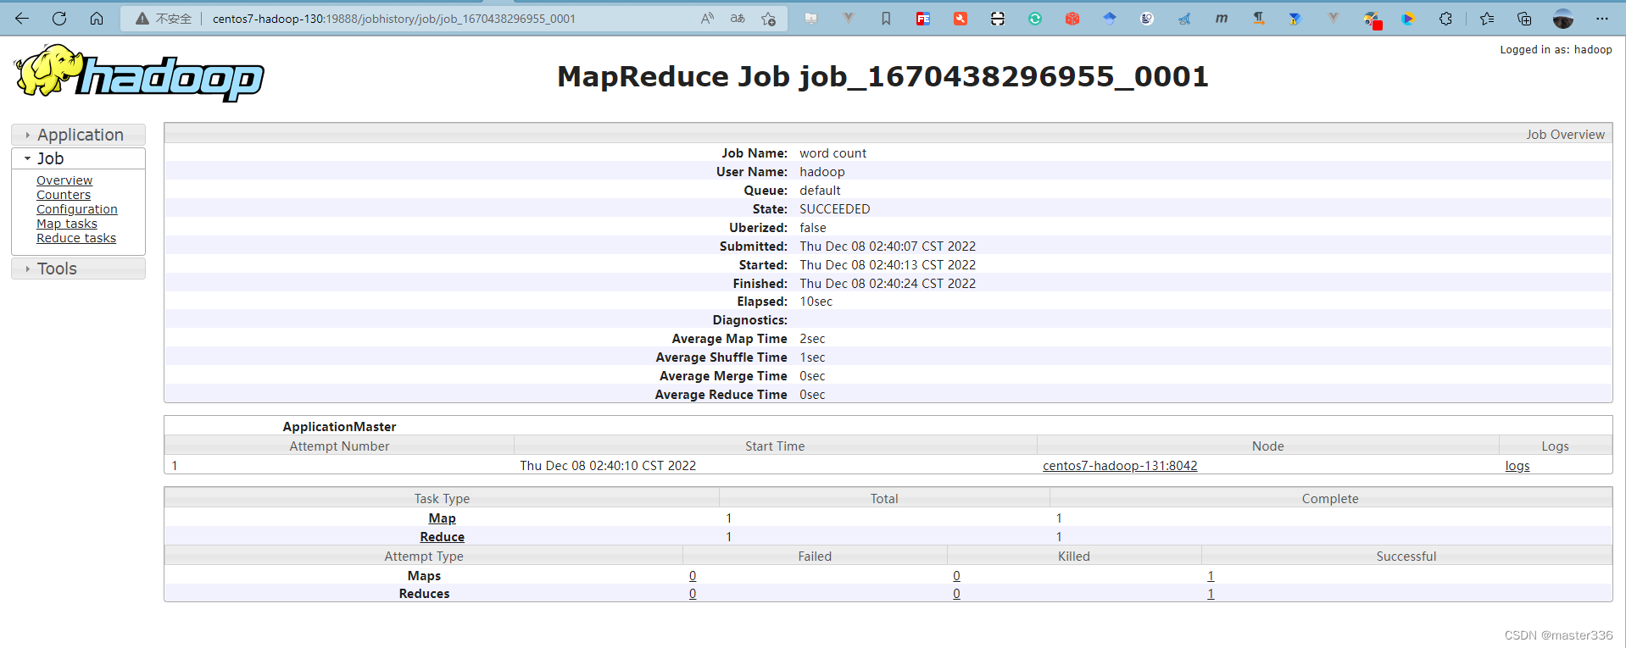Open the browser settings ellipsis menu
Screen dimensions: 1626x648
(x=1601, y=18)
